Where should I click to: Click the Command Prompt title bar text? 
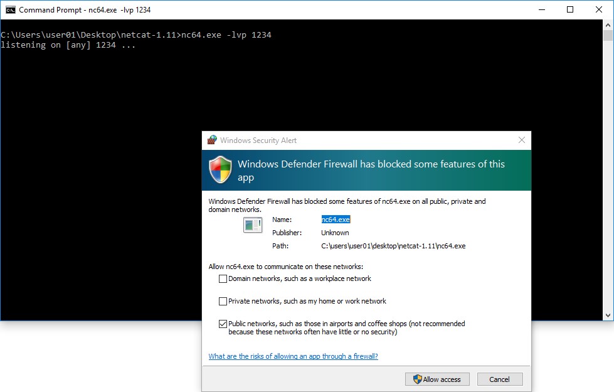[x=85, y=10]
